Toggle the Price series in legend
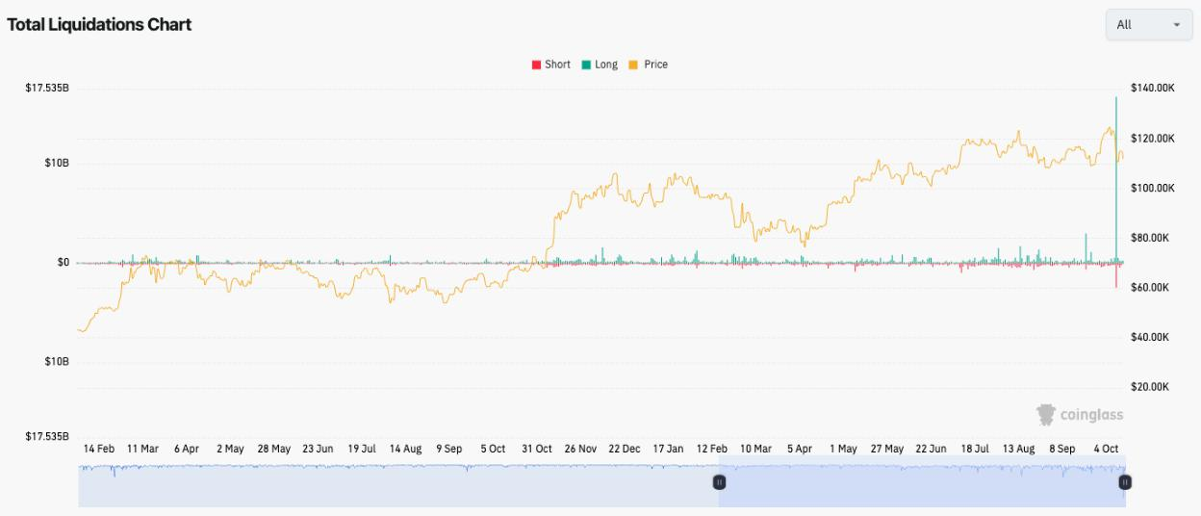This screenshot has height=516, width=1201. 649,64
